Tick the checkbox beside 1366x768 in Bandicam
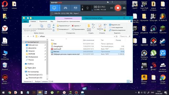169x95 pixels. point(52,13)
